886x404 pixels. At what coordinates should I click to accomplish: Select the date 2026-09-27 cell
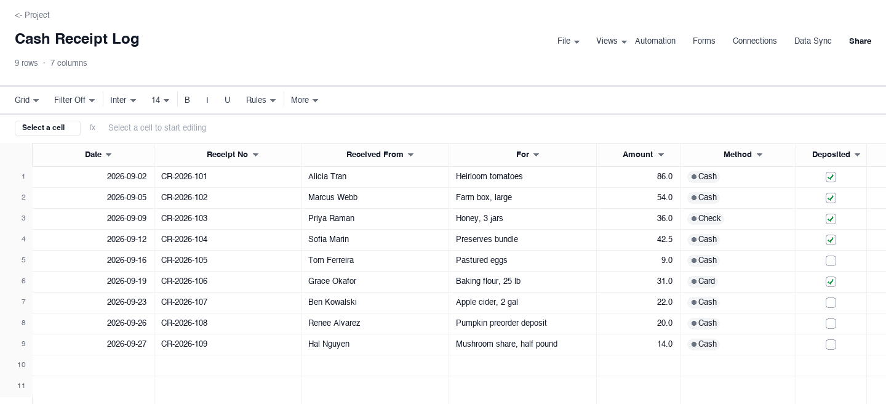(94, 344)
